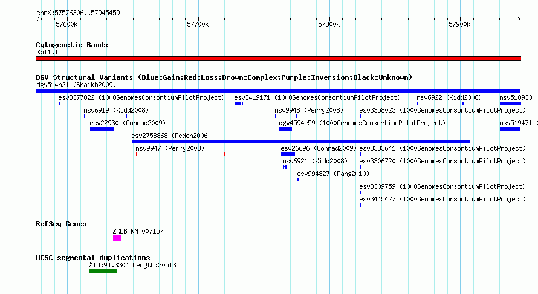Click the green segmental duplication bar
The width and height of the screenshot is (538, 294).
click(103, 272)
